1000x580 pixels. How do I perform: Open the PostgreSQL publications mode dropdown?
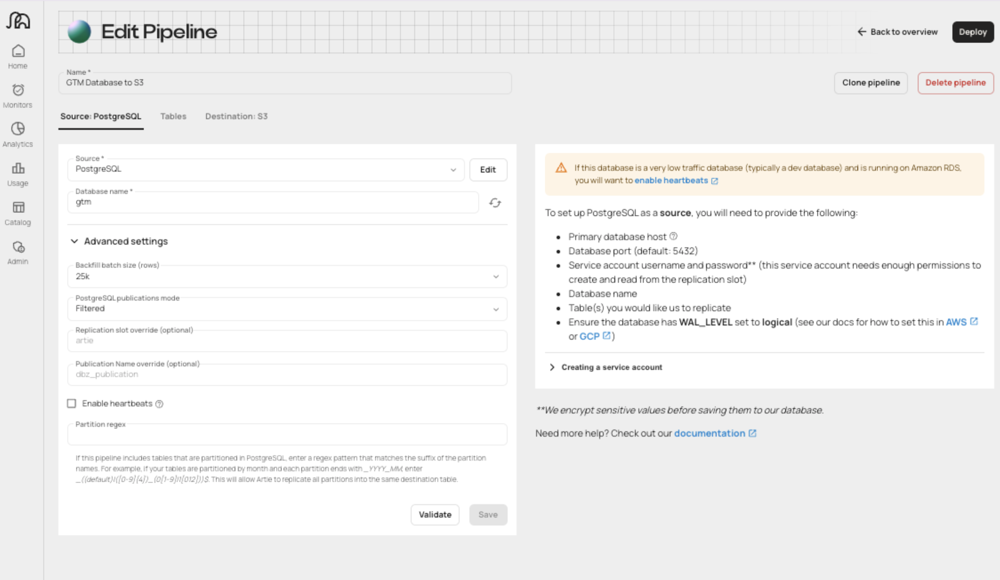point(287,309)
